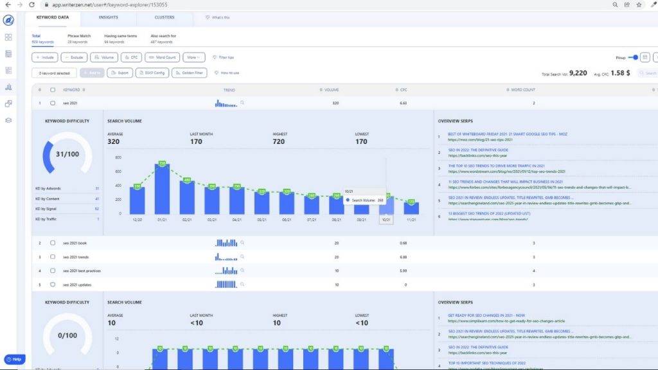Viewport: 658px width, 370px height.
Task: Click the keyword search field at right
Action: pos(648,73)
